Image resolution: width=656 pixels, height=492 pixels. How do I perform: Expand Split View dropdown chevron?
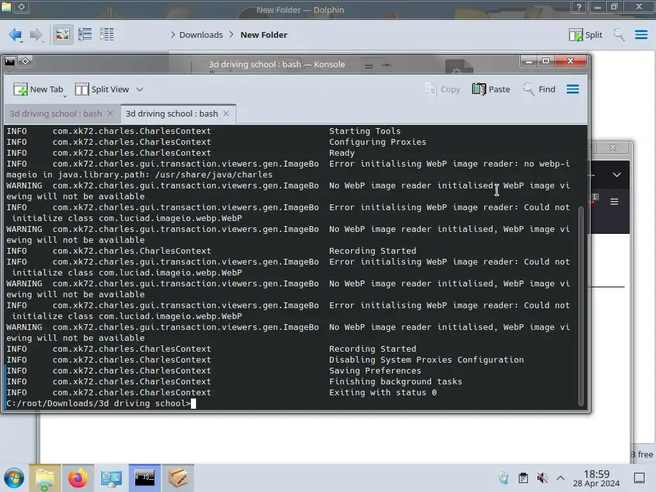(140, 89)
